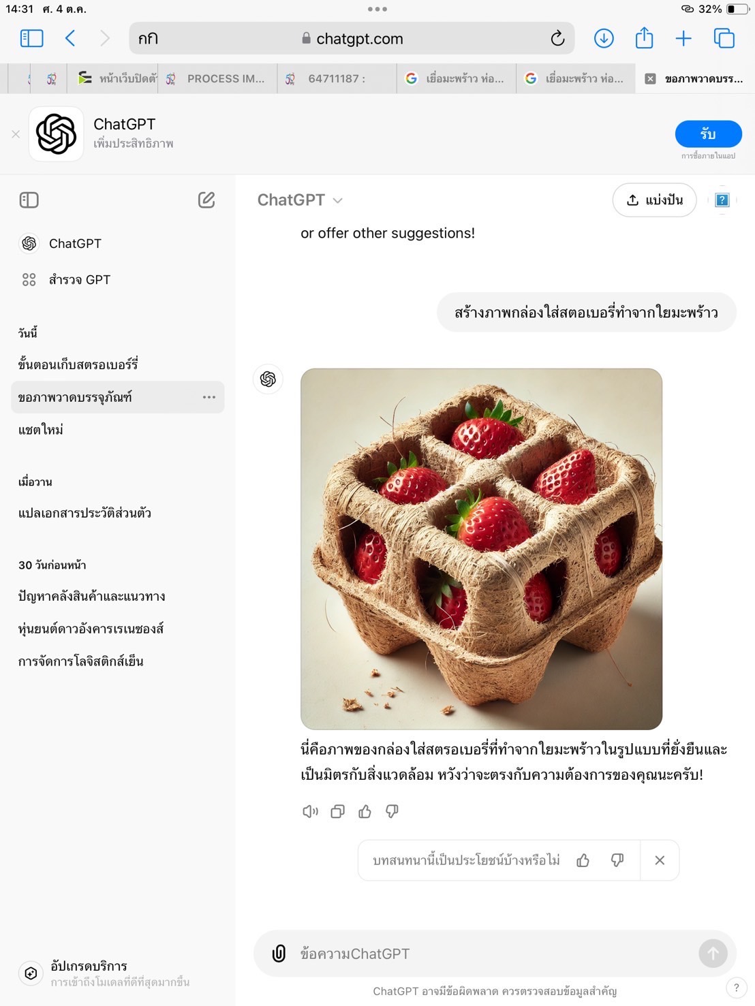Image resolution: width=755 pixels, height=1006 pixels.
Task: Copy the response with the copy icon
Action: (337, 811)
